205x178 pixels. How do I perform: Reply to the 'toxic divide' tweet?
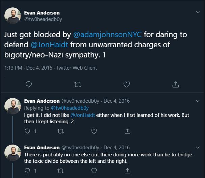[28, 171]
